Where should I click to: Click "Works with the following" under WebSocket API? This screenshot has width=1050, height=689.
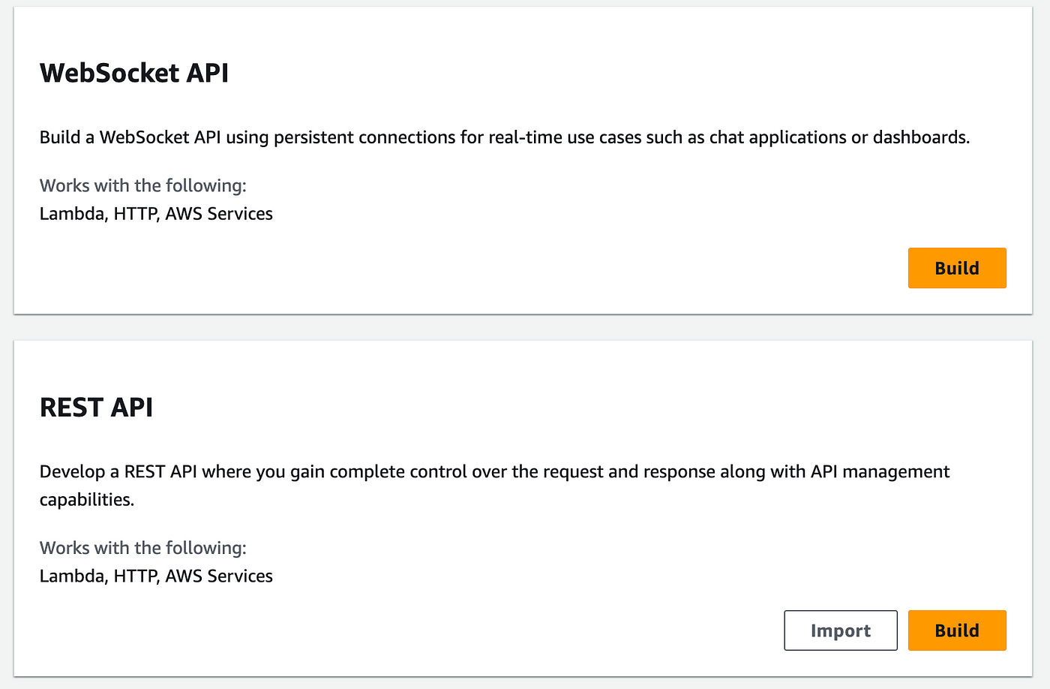[142, 185]
